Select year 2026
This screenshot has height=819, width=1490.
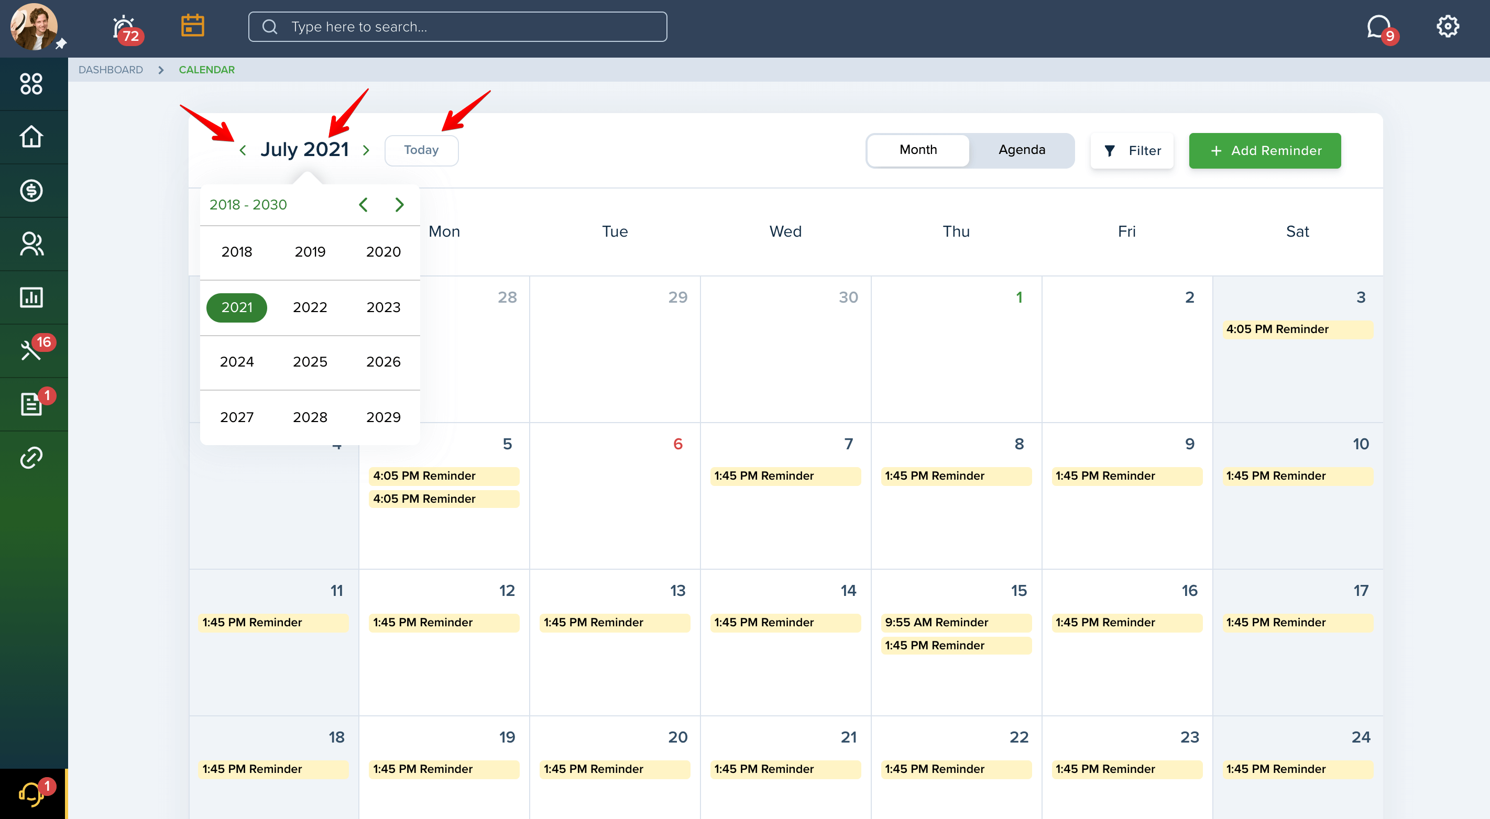coord(383,362)
